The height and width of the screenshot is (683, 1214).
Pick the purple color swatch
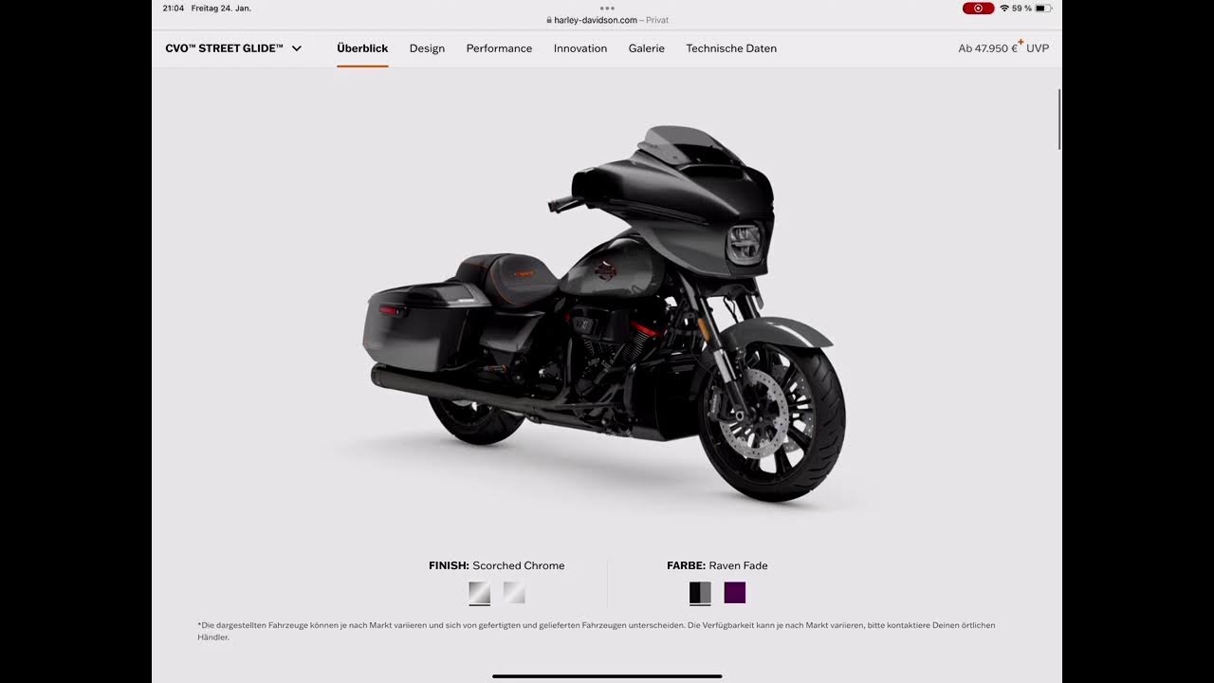(x=735, y=593)
